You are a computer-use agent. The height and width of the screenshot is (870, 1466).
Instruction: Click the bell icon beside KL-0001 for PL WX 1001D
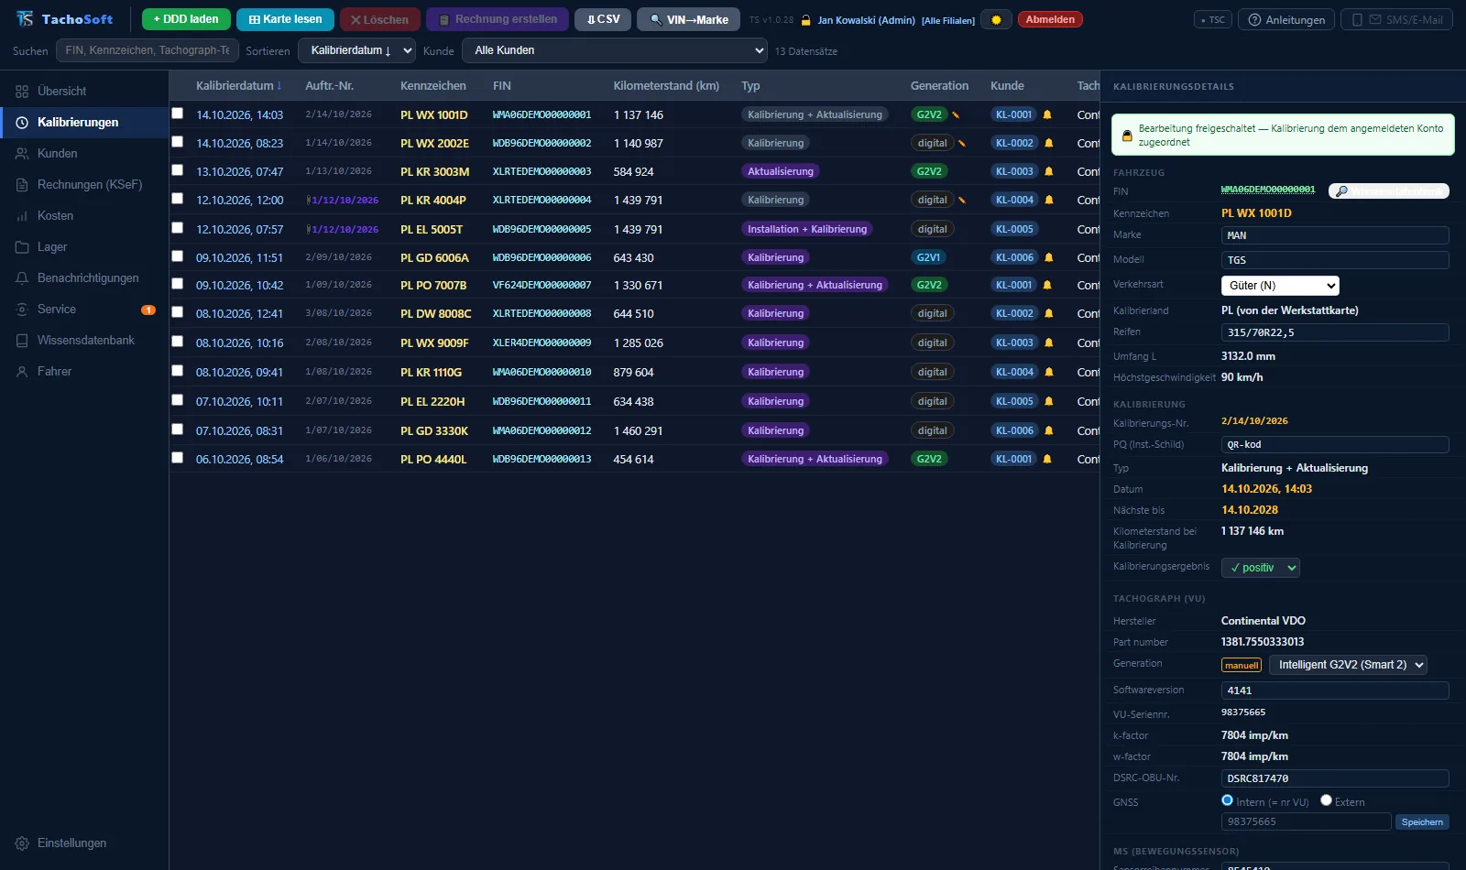pyautogui.click(x=1047, y=114)
